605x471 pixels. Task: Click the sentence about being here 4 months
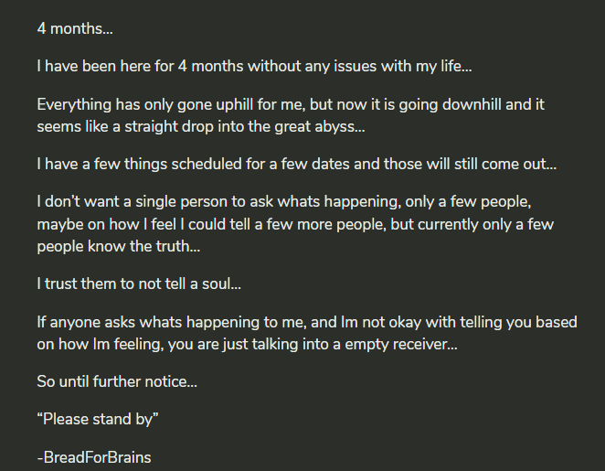tap(254, 67)
